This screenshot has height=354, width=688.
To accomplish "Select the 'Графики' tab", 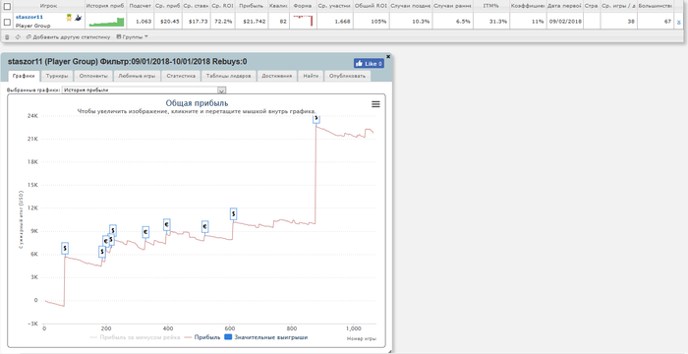I will coord(25,76).
